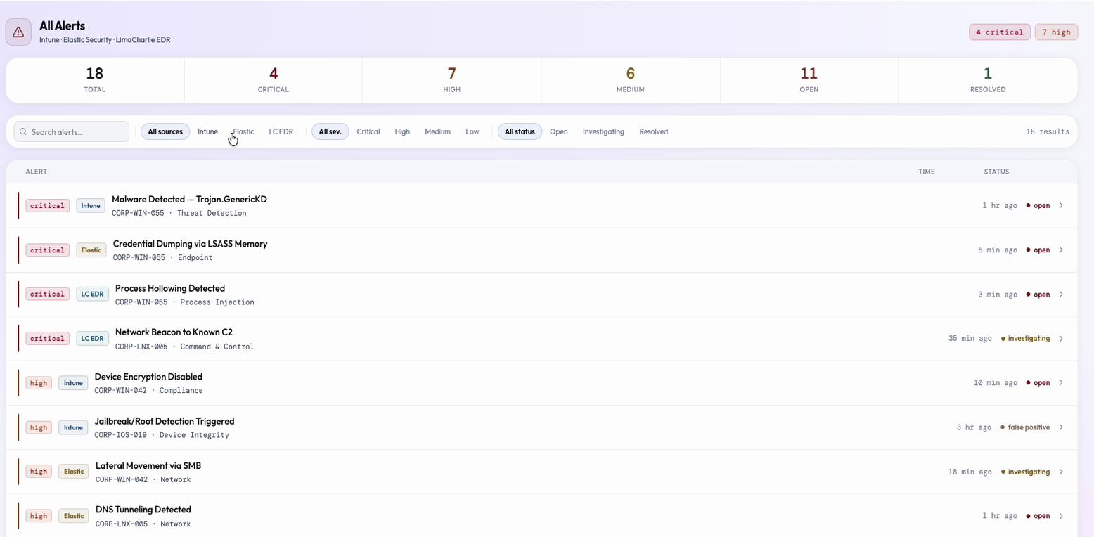Click the Elastic tag on DNS Tunneling row
The image size is (1094, 537).
tap(74, 516)
